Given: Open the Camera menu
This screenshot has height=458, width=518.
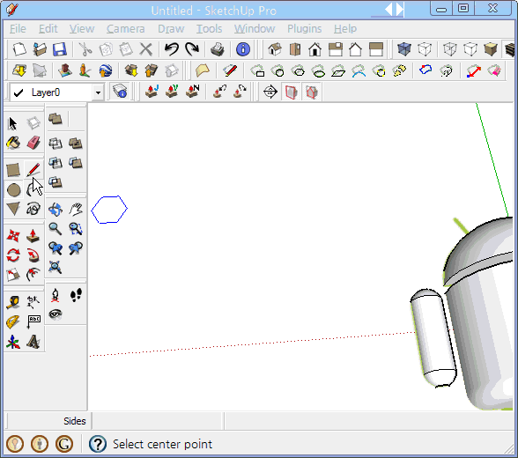Looking at the screenshot, I should click(x=125, y=29).
